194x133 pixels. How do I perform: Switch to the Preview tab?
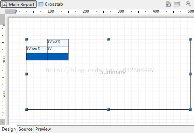point(43,129)
